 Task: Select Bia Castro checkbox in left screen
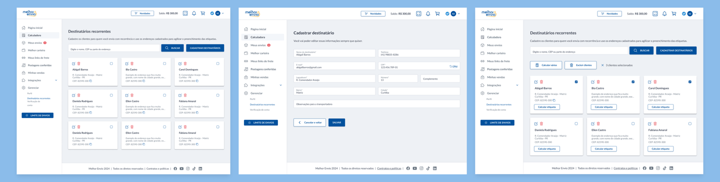164,63
